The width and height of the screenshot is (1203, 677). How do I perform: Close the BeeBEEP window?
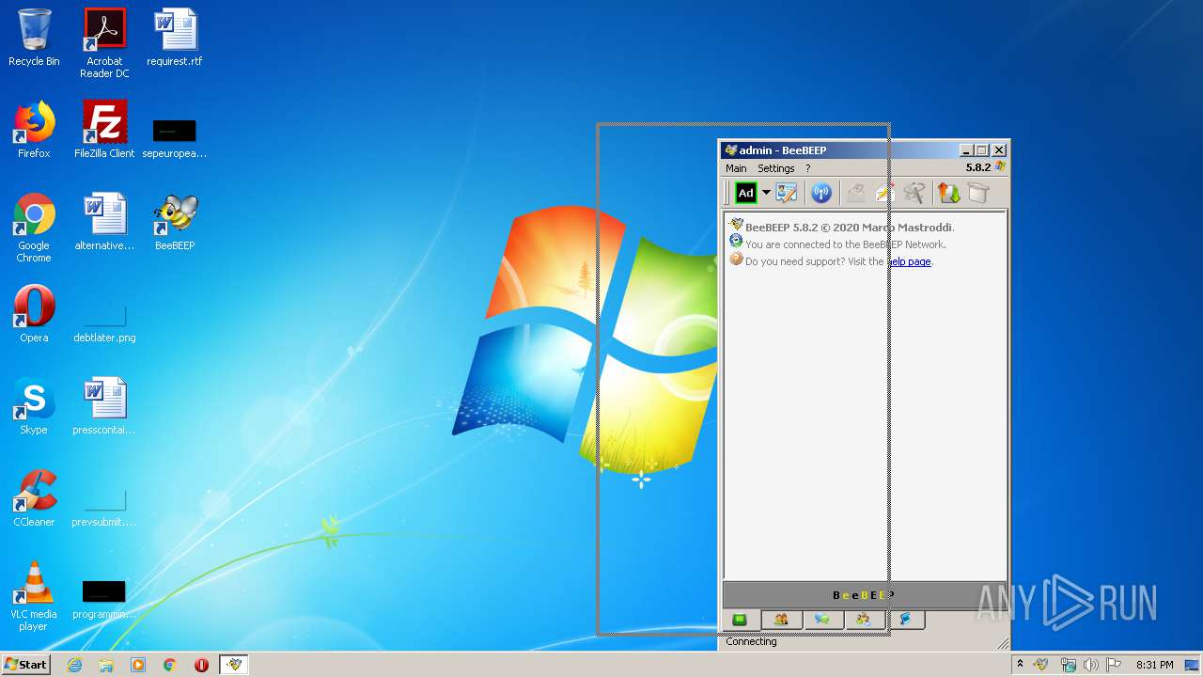click(999, 150)
